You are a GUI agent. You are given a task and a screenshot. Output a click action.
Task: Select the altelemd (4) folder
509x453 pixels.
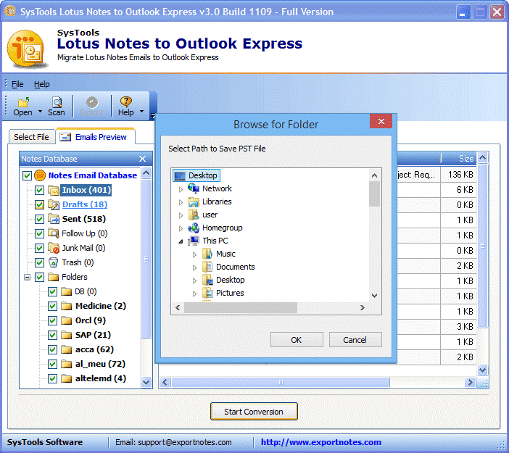point(100,378)
